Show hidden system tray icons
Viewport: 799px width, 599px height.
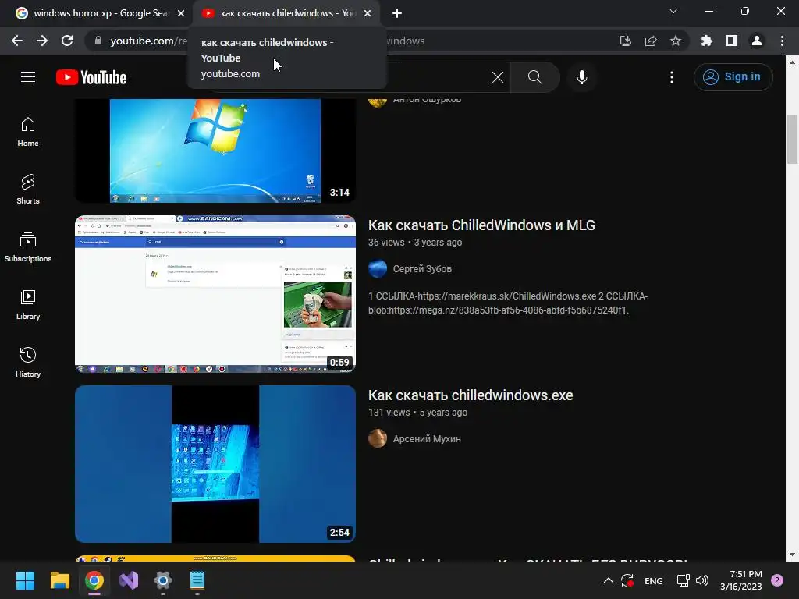pos(608,580)
